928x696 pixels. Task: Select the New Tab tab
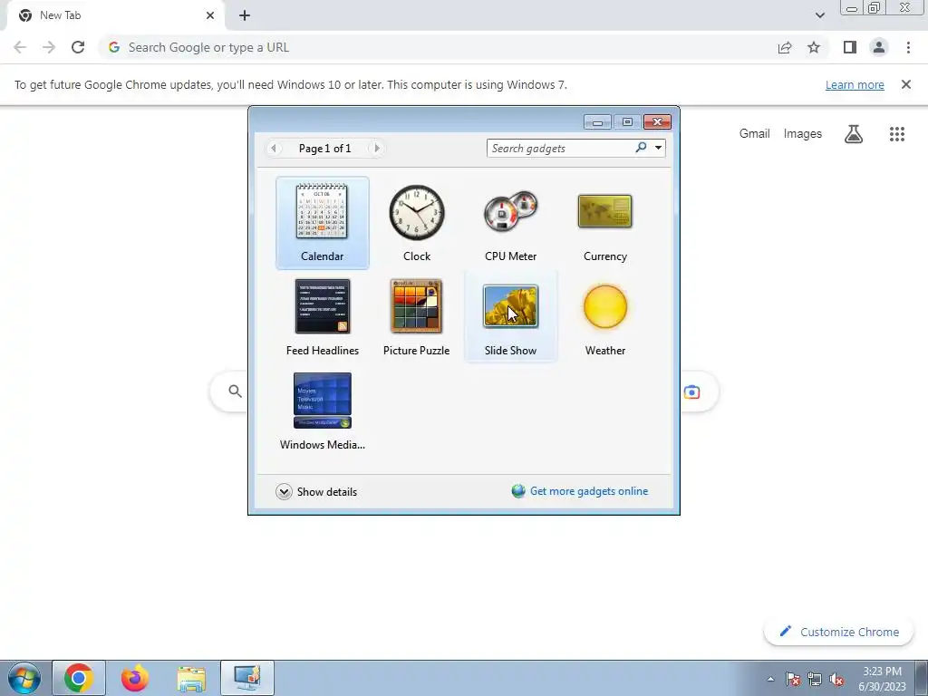(115, 15)
